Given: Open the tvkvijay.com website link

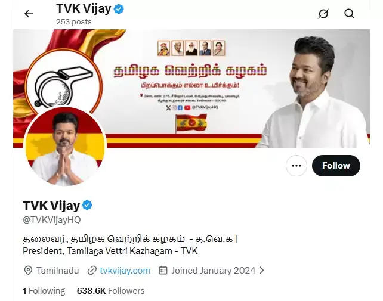Looking at the screenshot, I should (x=125, y=271).
